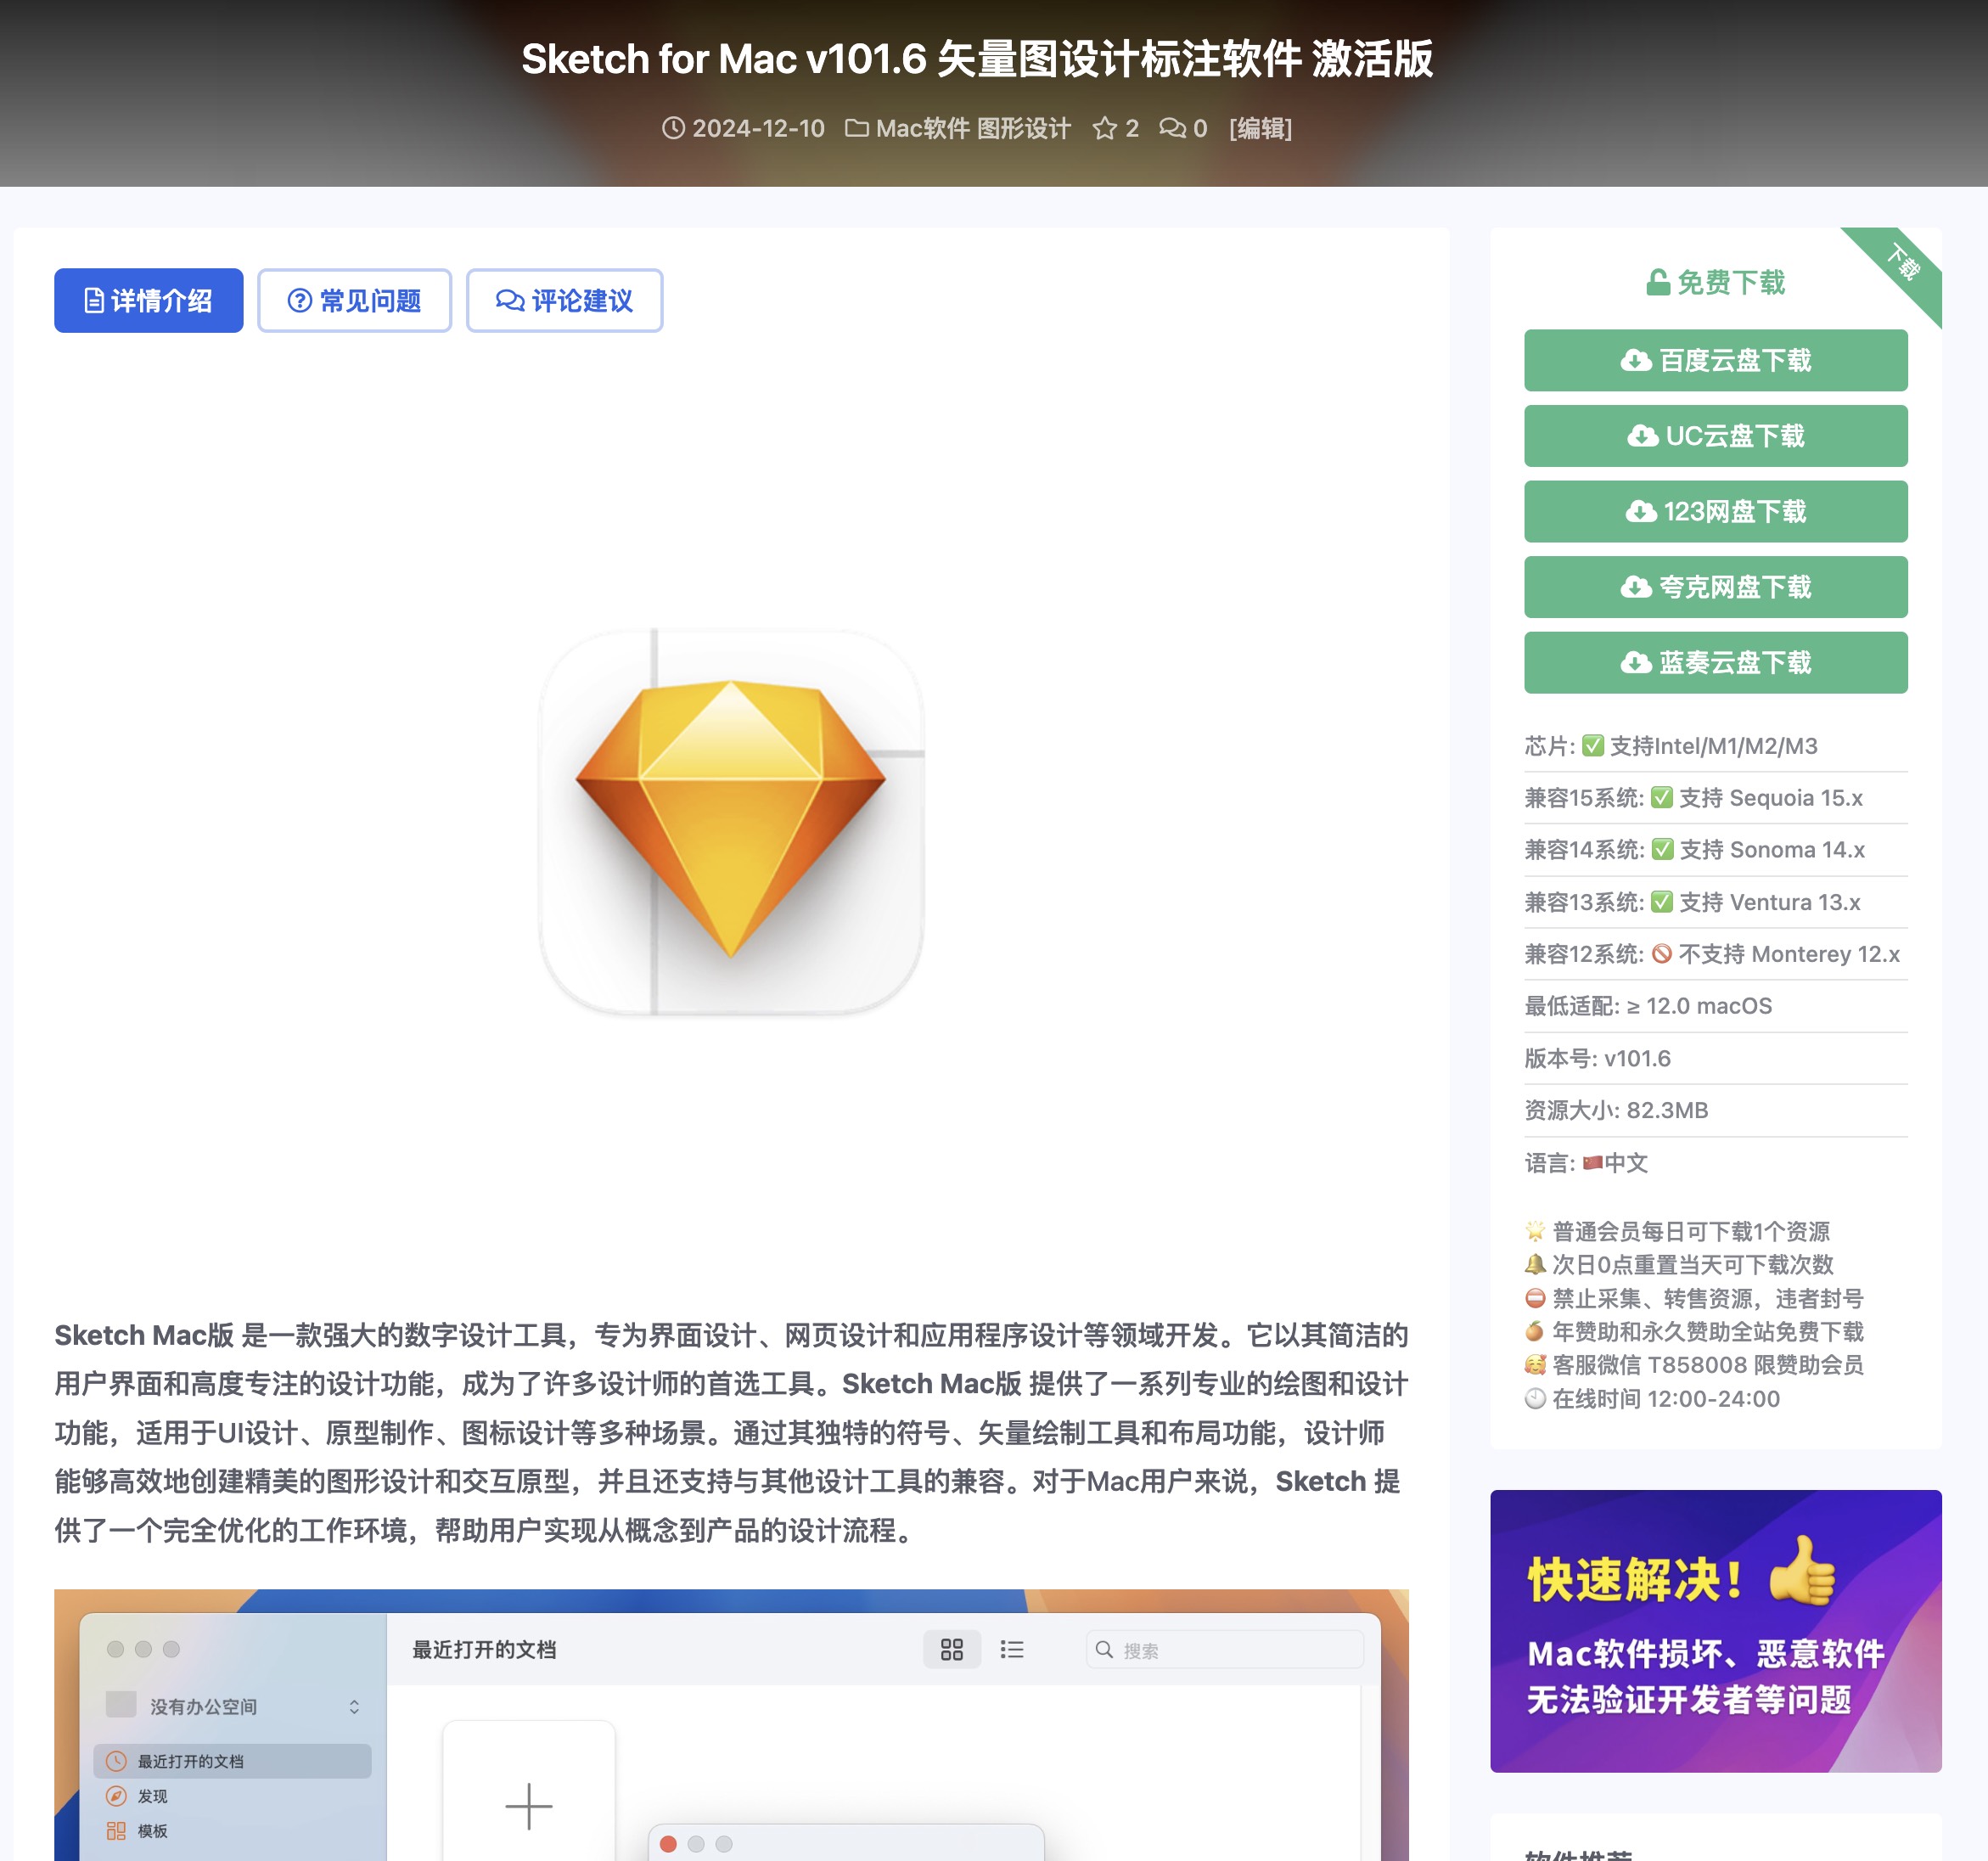Click the 百度云盘下载 button
Image resolution: width=1988 pixels, height=1861 pixels.
pos(1715,360)
